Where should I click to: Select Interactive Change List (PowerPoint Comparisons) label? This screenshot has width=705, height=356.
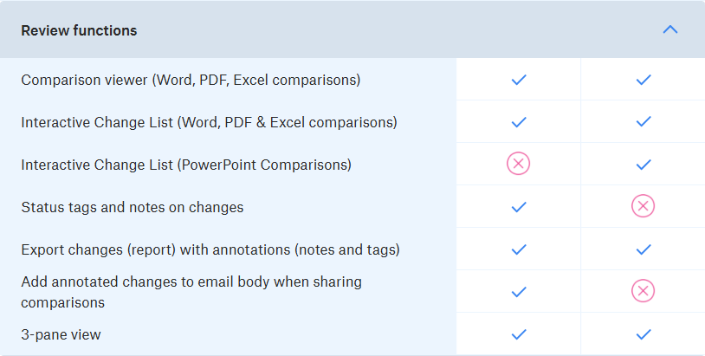[186, 165]
